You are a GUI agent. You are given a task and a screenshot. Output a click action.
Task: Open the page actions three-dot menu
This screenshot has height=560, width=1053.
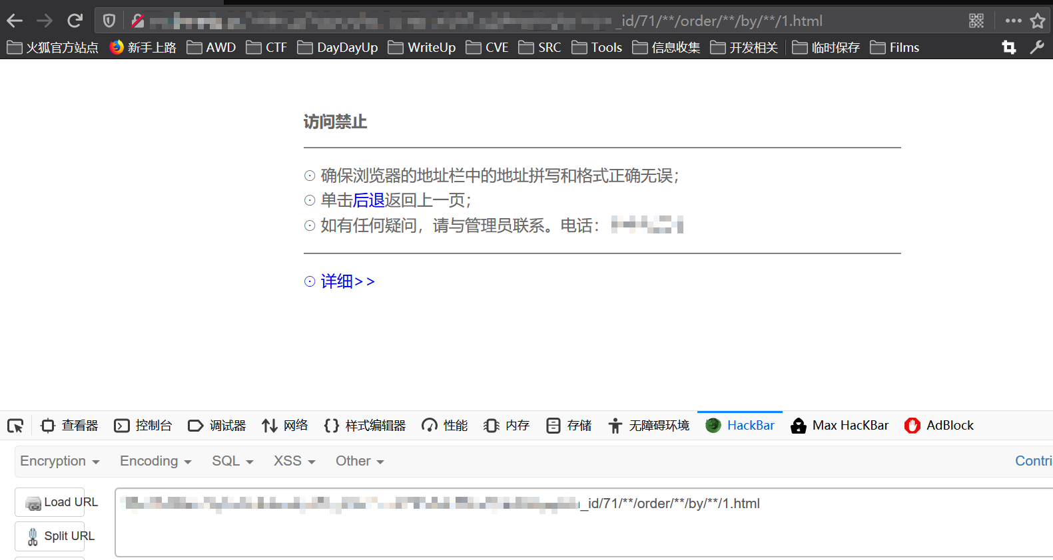[1013, 21]
